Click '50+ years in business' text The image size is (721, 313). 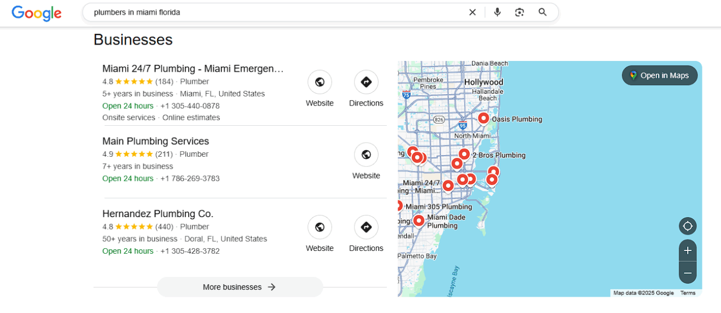click(140, 239)
